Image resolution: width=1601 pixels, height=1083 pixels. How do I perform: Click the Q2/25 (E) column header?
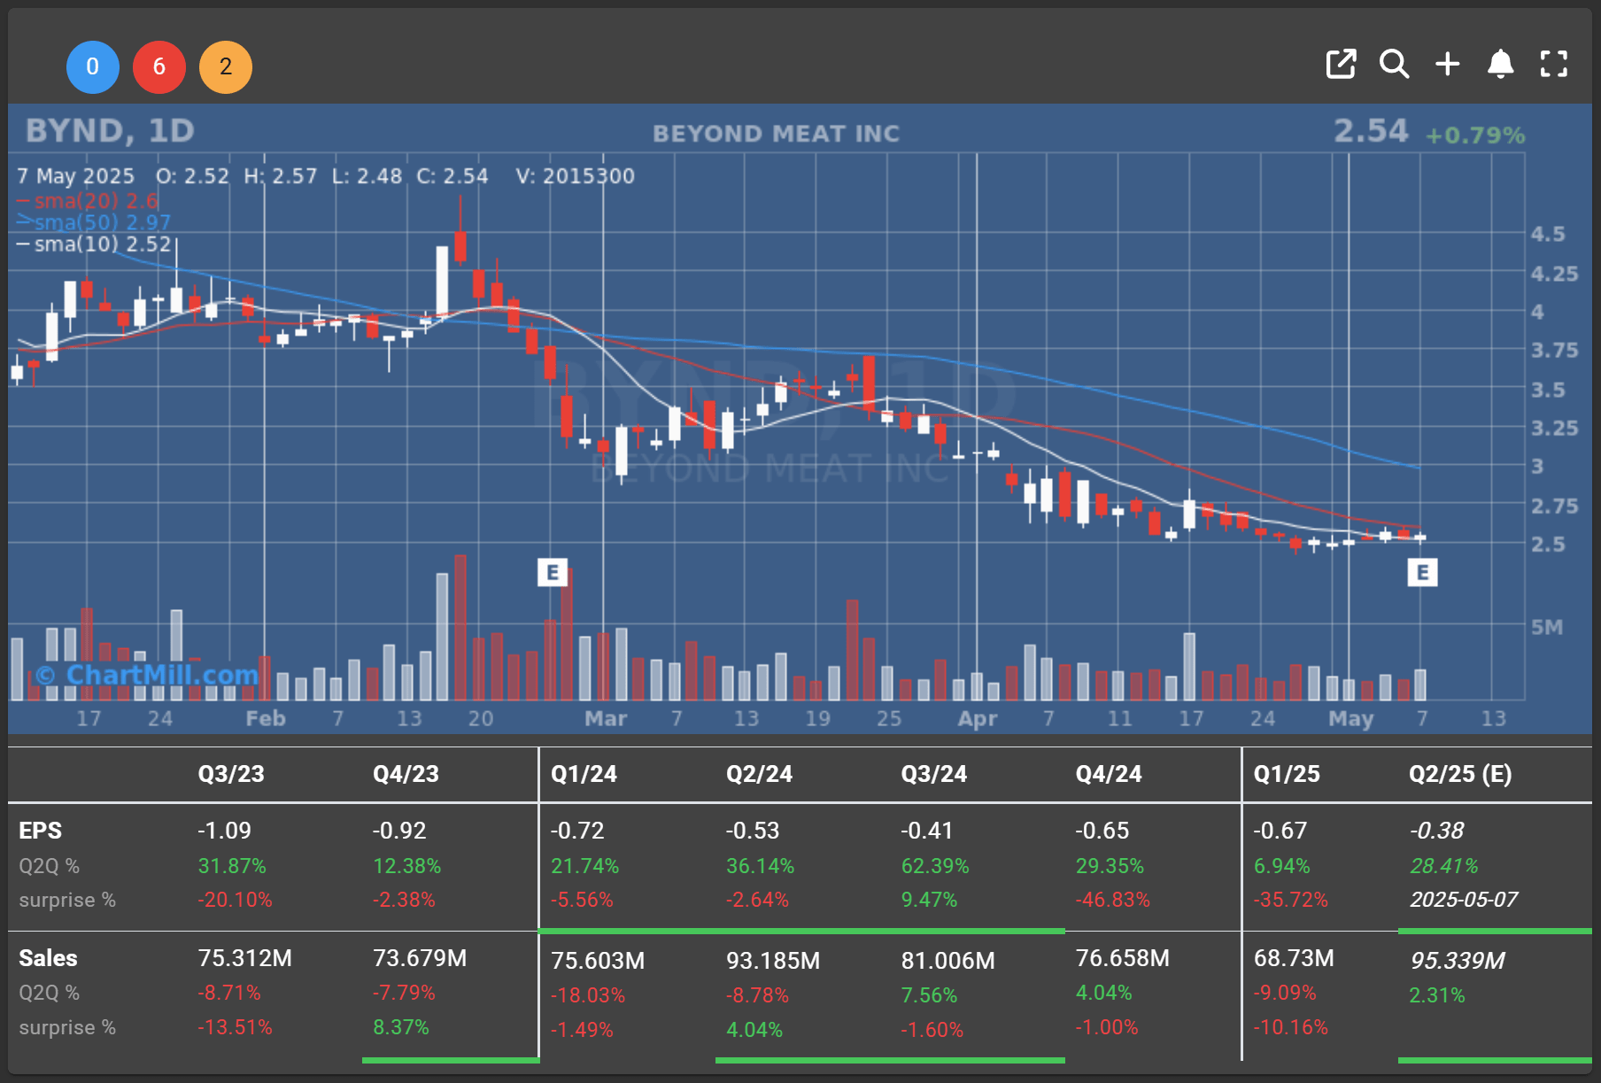[1460, 774]
